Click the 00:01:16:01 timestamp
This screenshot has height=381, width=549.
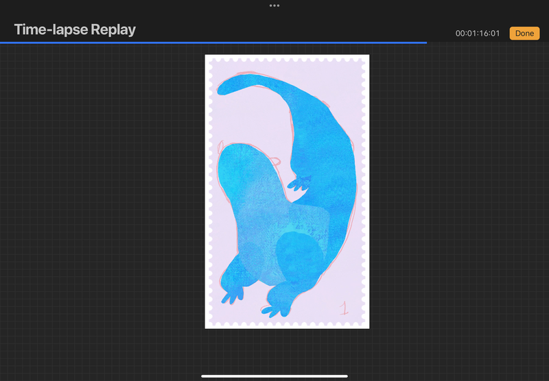tap(478, 33)
